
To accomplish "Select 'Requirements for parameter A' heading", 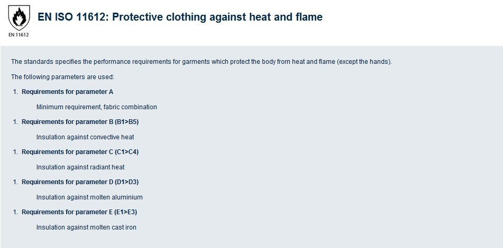I will (x=67, y=92).
